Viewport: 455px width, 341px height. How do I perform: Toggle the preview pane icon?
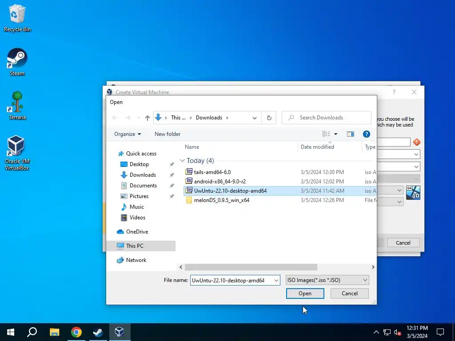(351, 134)
